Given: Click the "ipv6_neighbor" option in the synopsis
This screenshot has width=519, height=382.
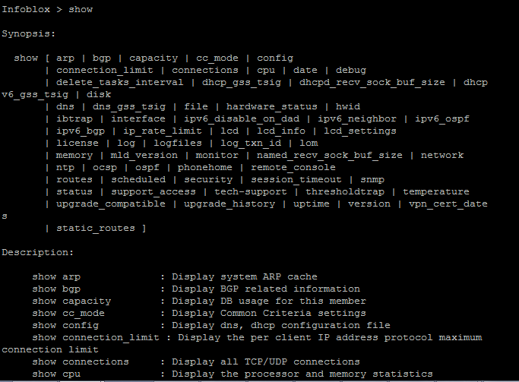Looking at the screenshot, I should point(357,118).
